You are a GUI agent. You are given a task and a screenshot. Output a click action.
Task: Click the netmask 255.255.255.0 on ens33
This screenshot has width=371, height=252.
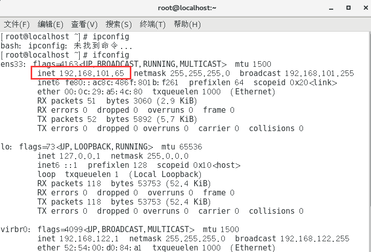click(182, 73)
